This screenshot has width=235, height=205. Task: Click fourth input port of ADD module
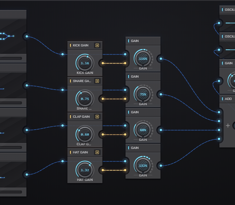tap(219, 139)
